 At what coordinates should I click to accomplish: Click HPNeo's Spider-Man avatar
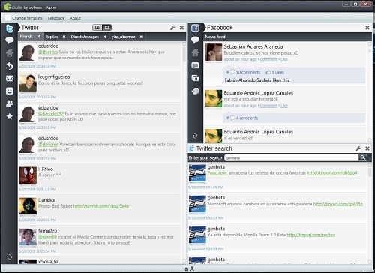[28, 175]
